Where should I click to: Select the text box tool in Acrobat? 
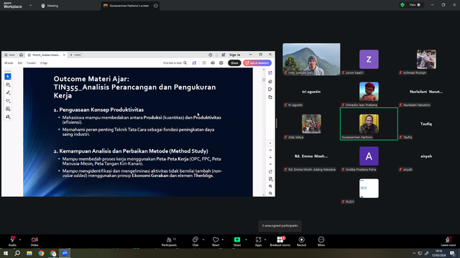pos(8,109)
